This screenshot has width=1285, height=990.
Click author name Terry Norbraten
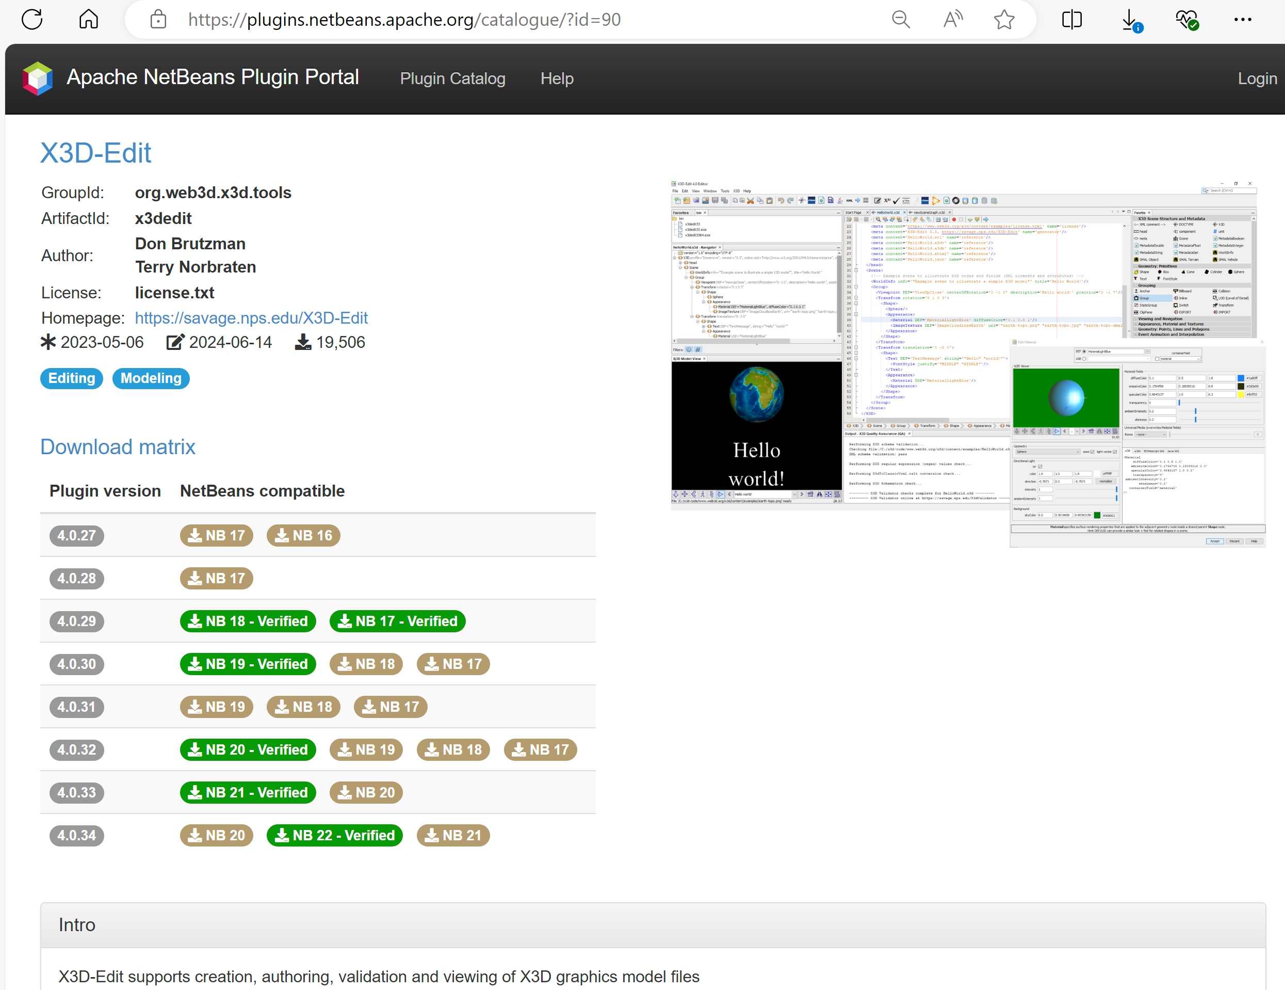[x=196, y=267]
